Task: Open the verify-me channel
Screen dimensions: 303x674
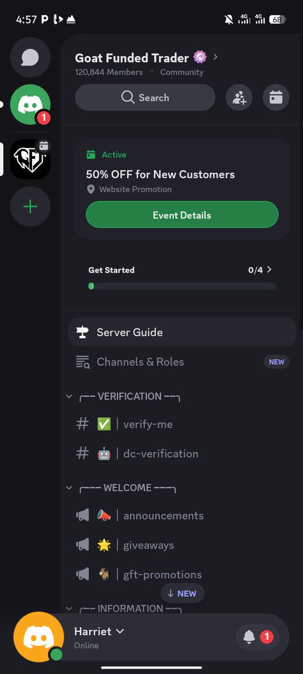Action: coord(182,424)
